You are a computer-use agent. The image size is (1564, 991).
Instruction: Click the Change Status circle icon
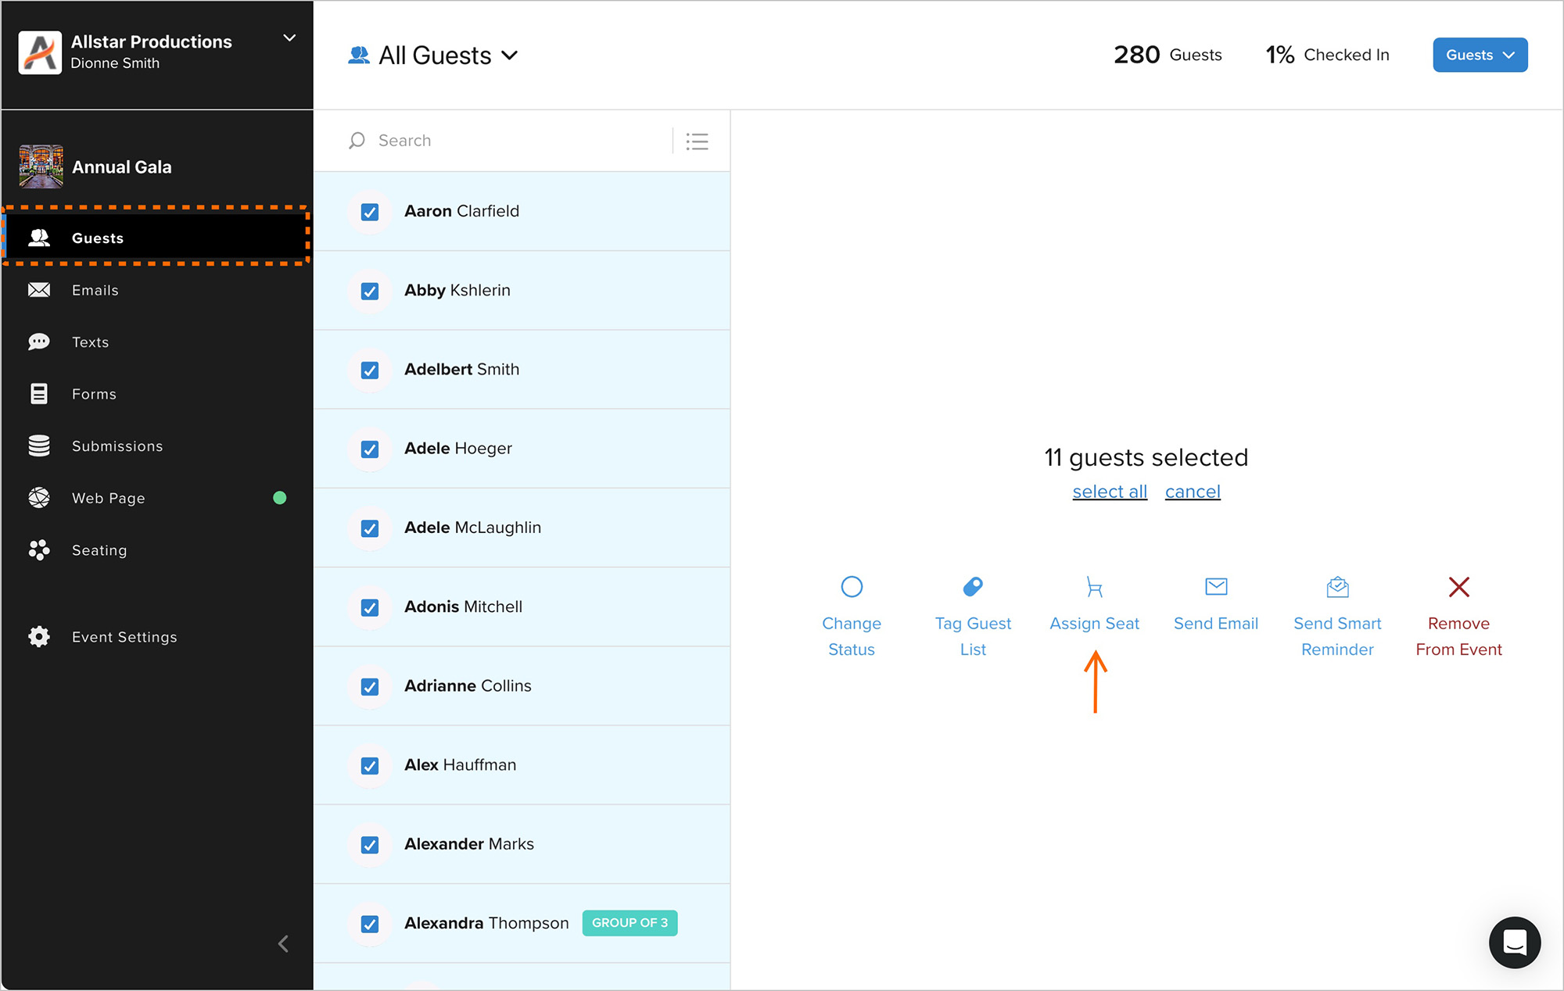point(852,586)
